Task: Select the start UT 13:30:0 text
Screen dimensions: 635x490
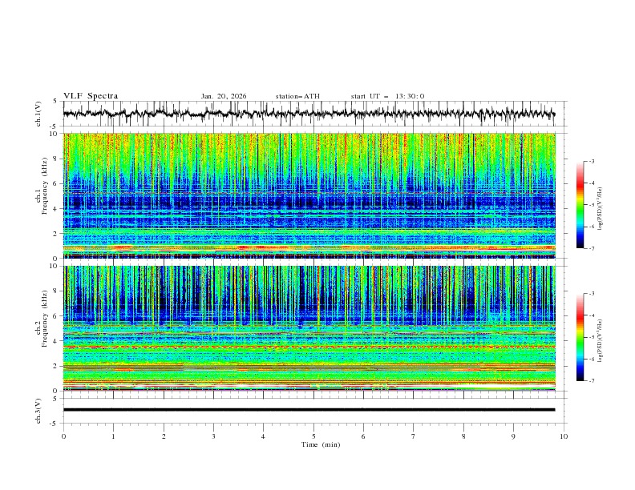Action: [x=388, y=96]
